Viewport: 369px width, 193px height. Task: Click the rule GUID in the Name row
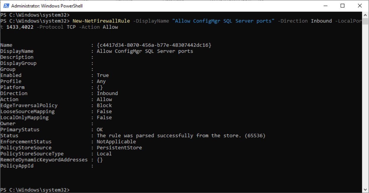point(154,45)
